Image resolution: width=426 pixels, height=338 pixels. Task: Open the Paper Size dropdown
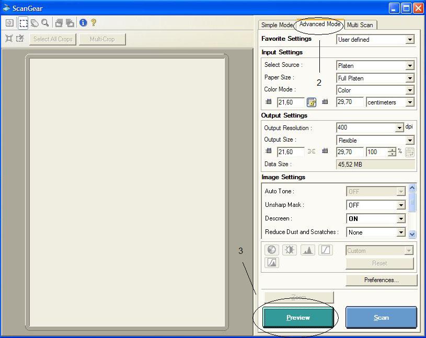375,78
